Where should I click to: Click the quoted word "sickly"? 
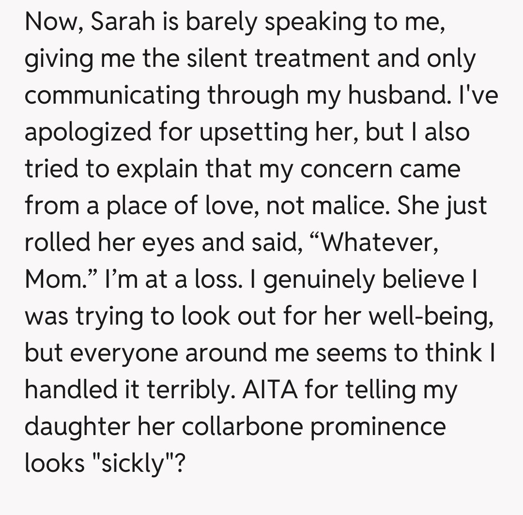(128, 464)
